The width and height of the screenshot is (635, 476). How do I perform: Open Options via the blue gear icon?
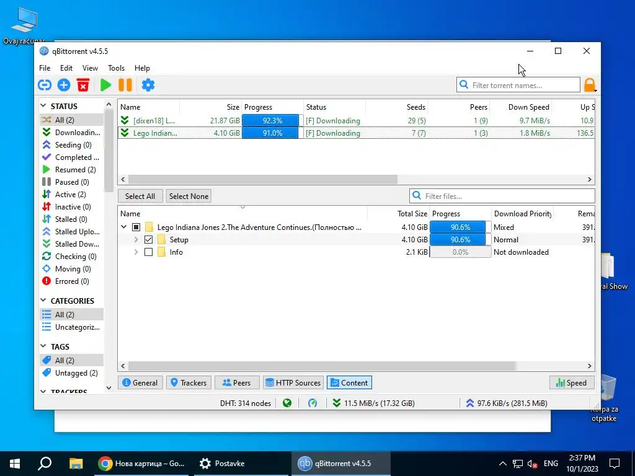pos(148,85)
